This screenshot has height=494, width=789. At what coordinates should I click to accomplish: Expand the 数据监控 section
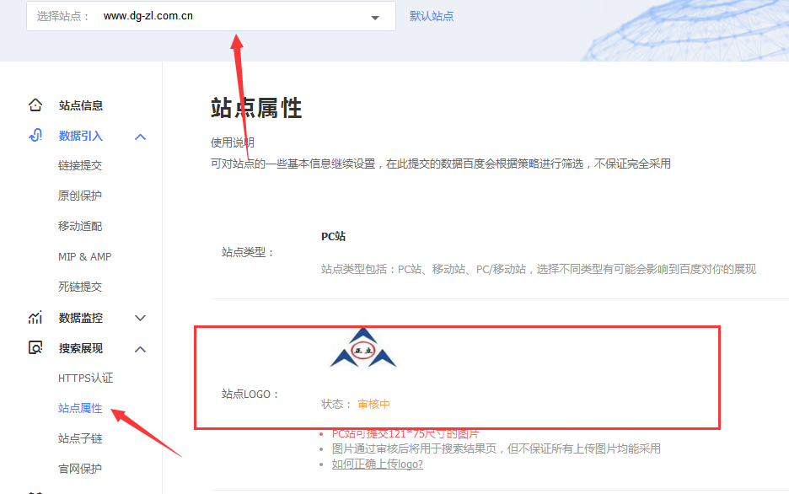(141, 318)
